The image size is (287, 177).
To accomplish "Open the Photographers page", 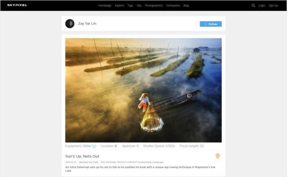I will [x=154, y=5].
